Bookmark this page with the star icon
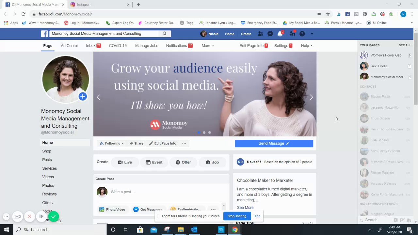The image size is (418, 235). 328,14
